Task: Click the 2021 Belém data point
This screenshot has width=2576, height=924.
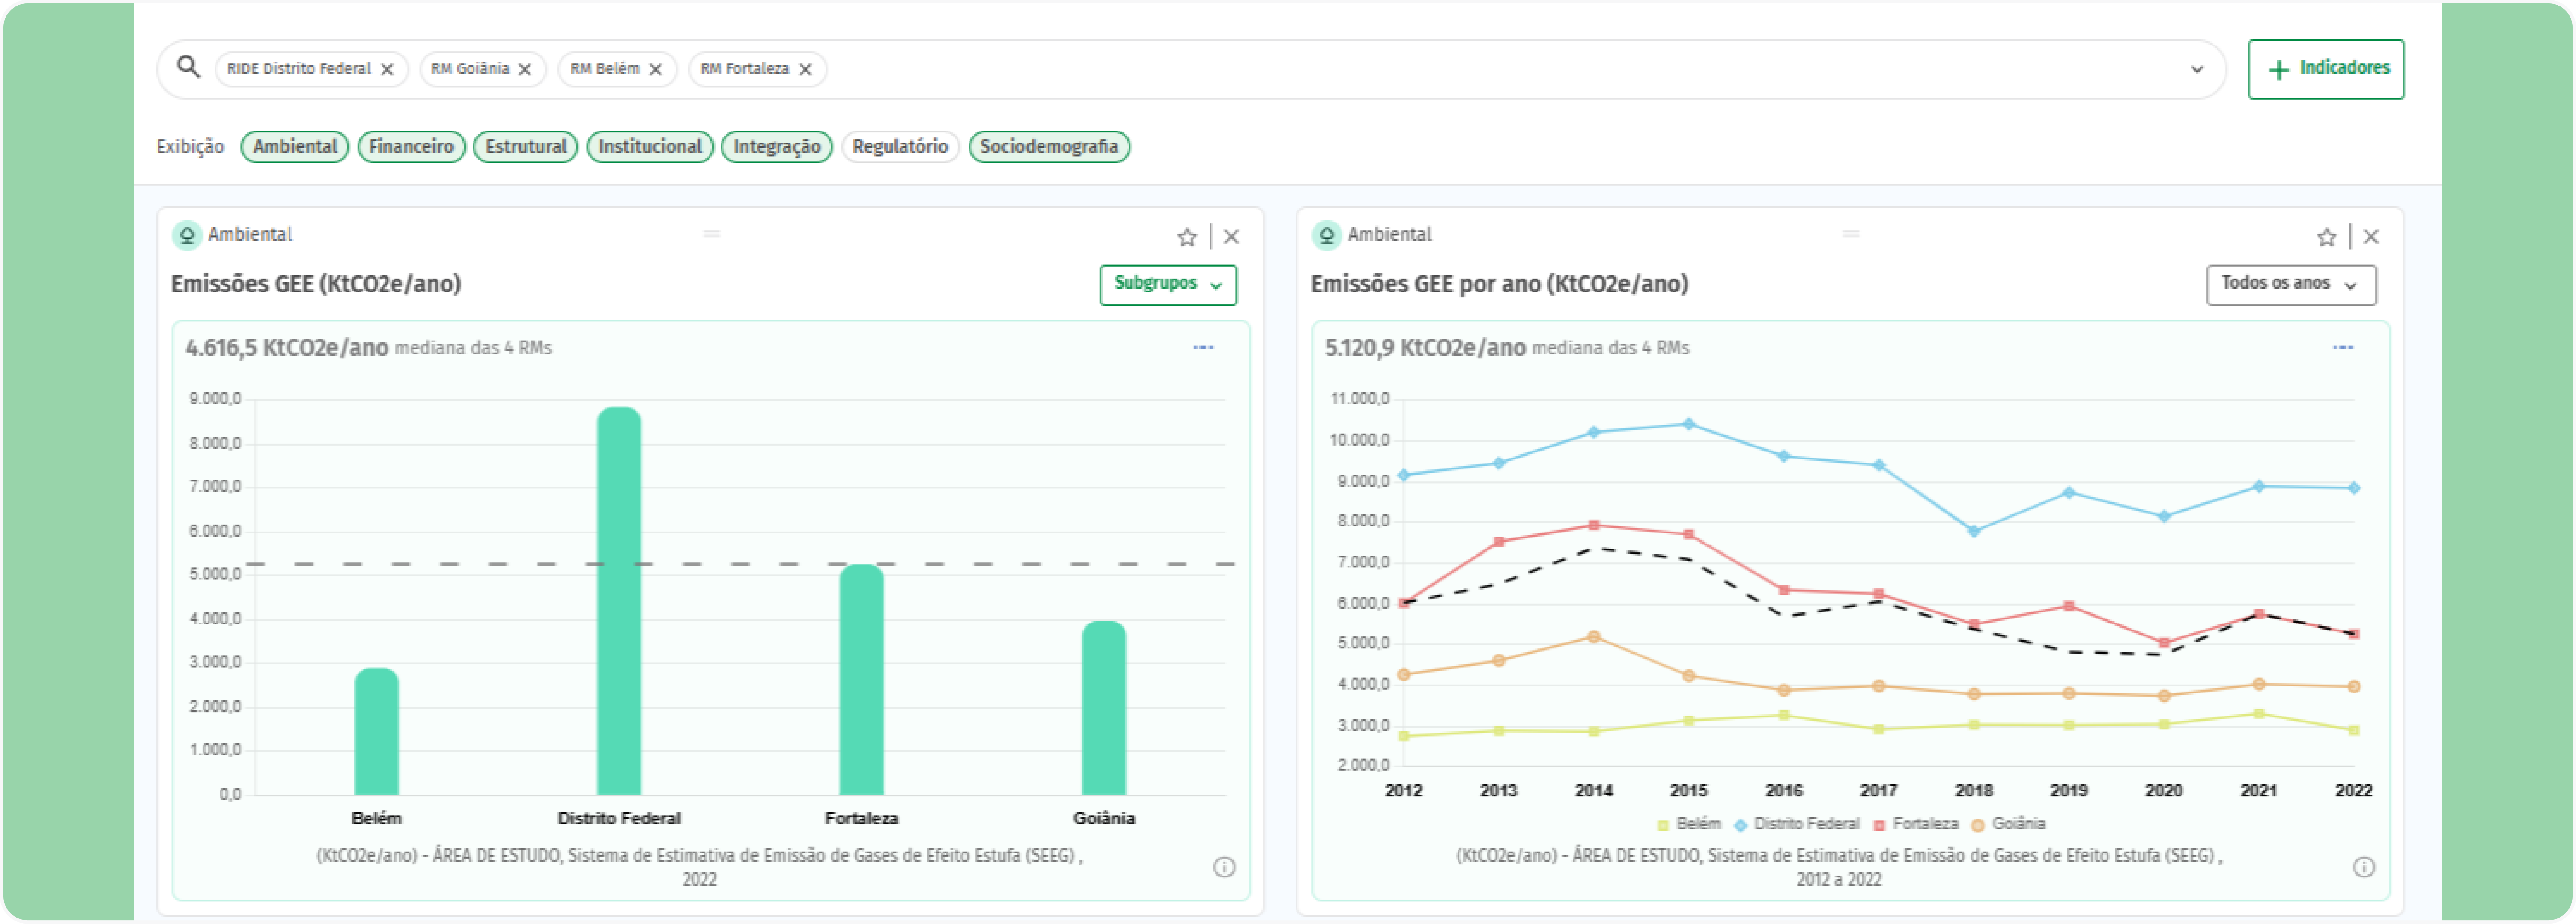Action: [2259, 714]
